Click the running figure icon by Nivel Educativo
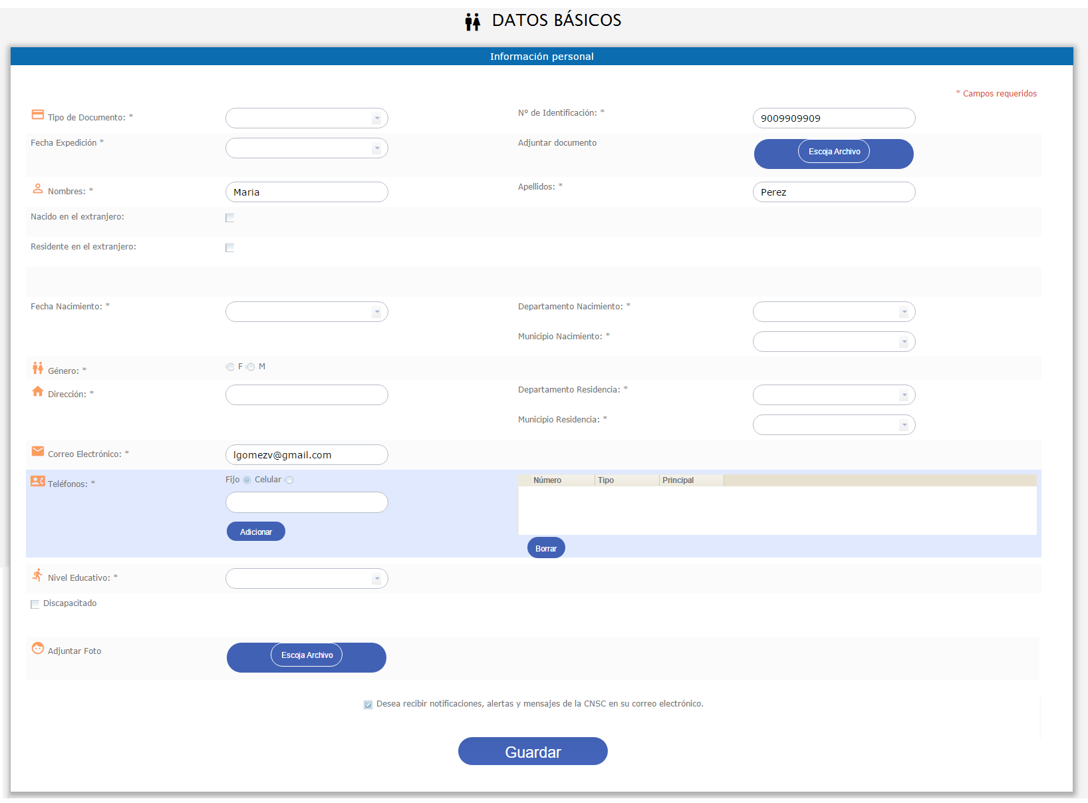The height and width of the screenshot is (803, 1088). coord(38,575)
